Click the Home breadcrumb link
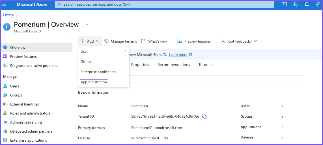323x145 pixels. tap(8, 15)
